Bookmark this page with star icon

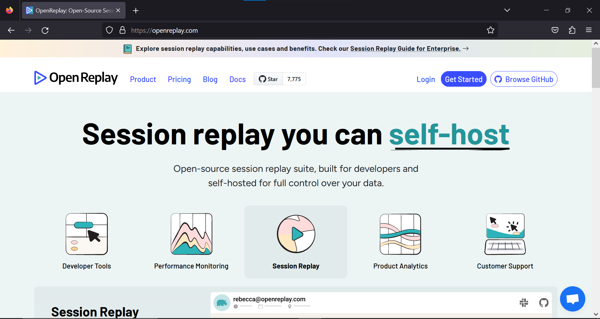pos(491,30)
